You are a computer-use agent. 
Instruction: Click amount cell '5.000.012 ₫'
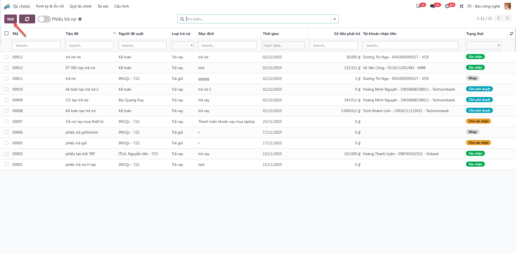(x=351, y=111)
